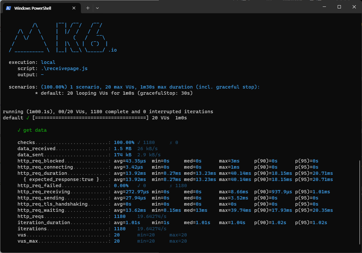The height and width of the screenshot is (253, 362).
Task: Close the terminal window
Action: [x=354, y=7]
